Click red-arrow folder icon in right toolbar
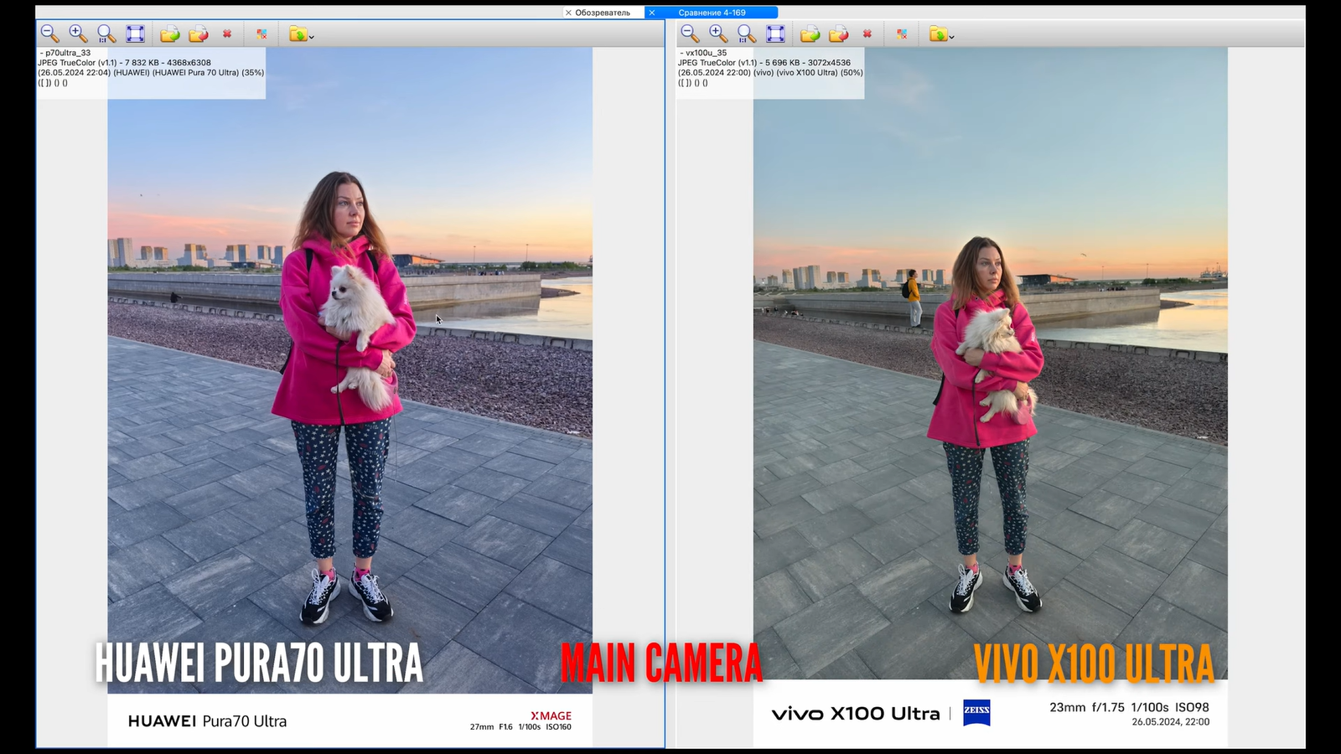 coord(839,34)
